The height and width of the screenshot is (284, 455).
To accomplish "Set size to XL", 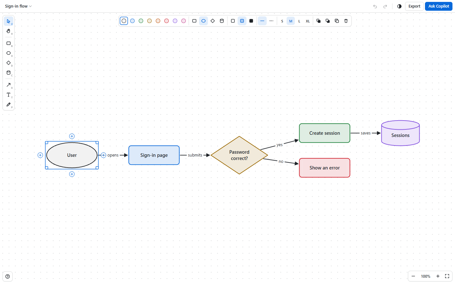I will pos(308,21).
